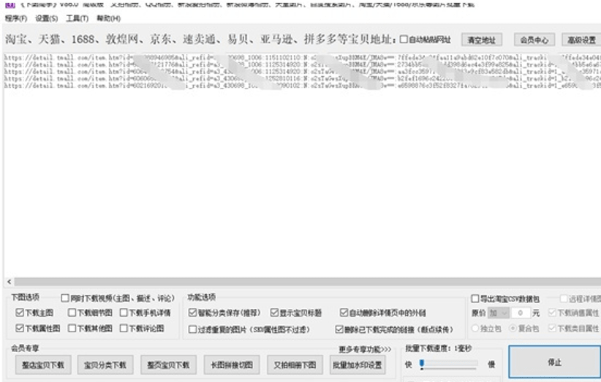Click the 又拍相册下图 button

[x=295, y=364]
